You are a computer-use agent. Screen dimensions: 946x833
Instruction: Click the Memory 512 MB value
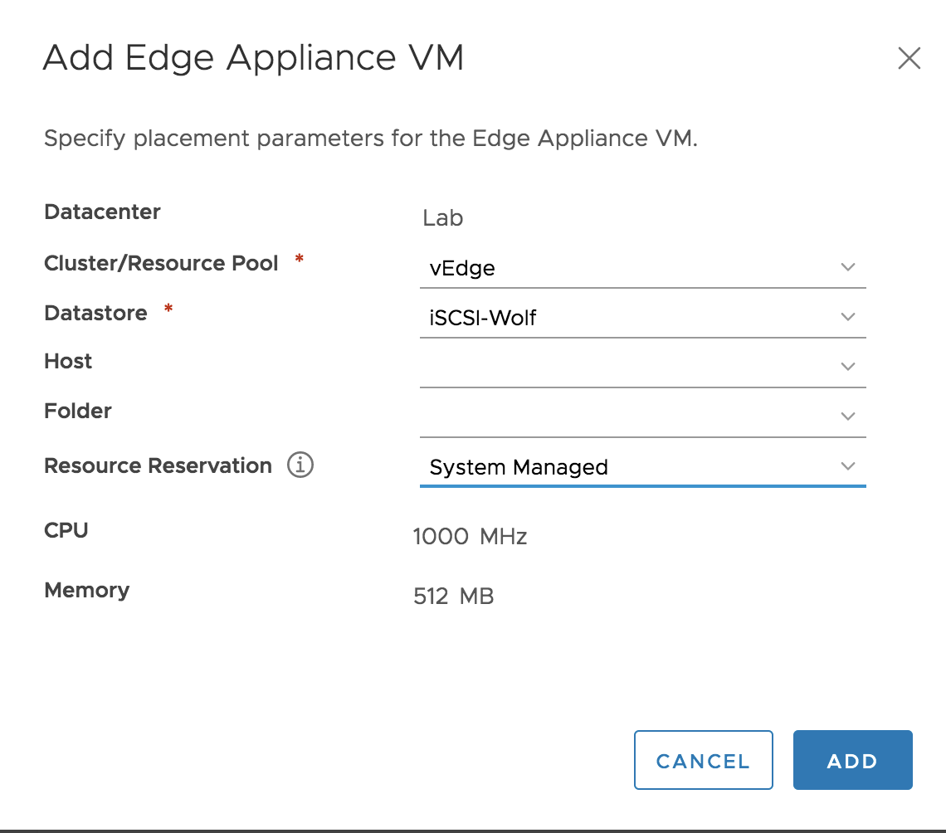point(454,596)
